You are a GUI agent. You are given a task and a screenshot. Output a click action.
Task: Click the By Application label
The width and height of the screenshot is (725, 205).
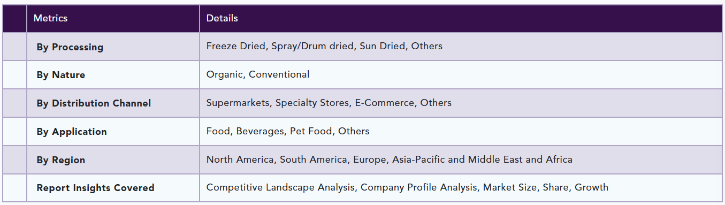72,132
